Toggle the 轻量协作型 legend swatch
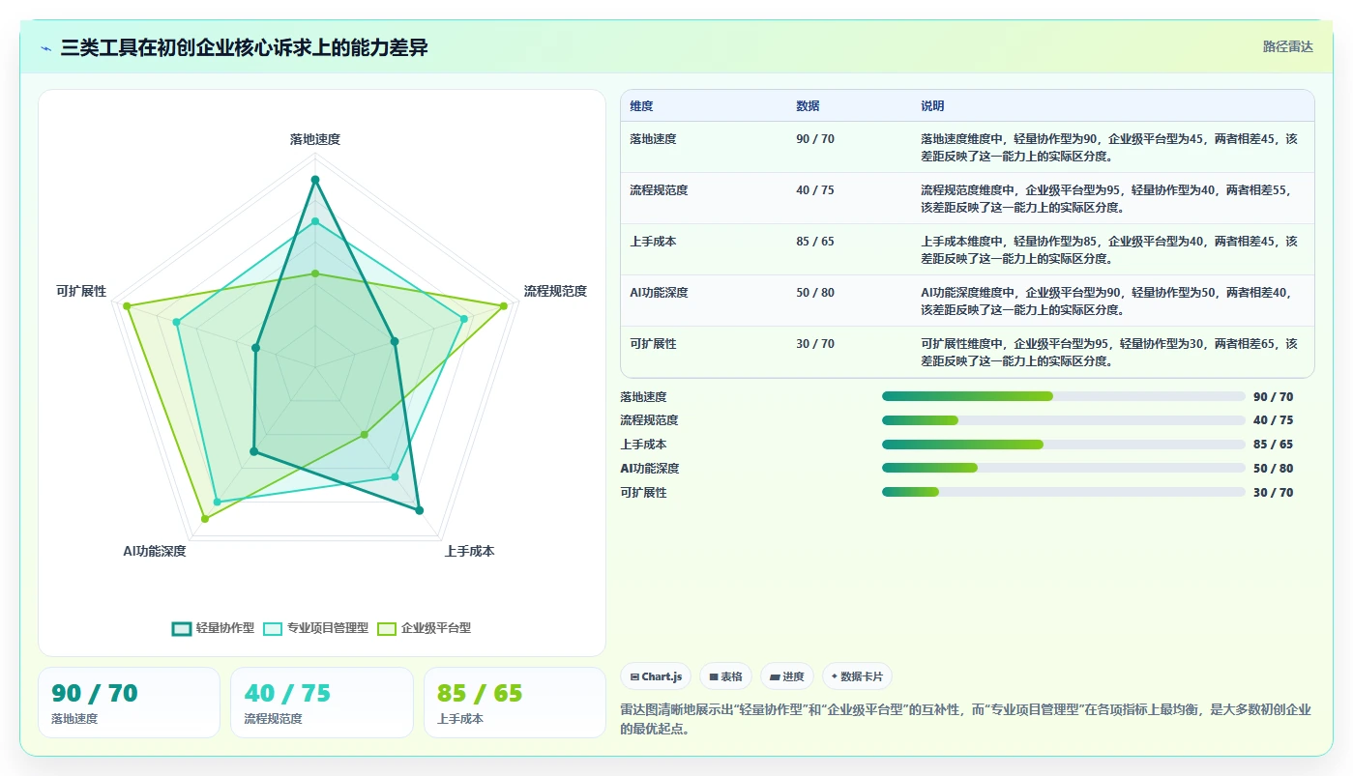This screenshot has width=1353, height=776. (182, 628)
